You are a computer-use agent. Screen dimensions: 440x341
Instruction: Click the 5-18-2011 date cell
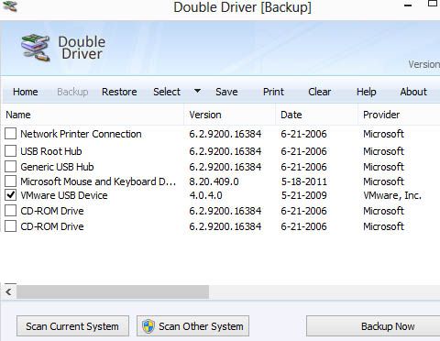(304, 181)
